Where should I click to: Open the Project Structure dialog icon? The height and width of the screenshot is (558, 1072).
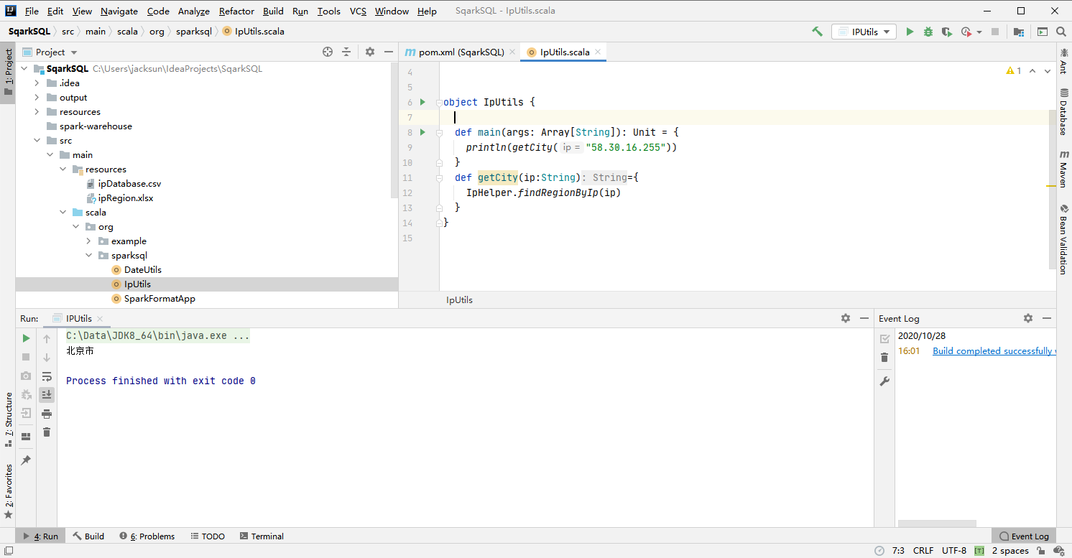coord(1018,32)
